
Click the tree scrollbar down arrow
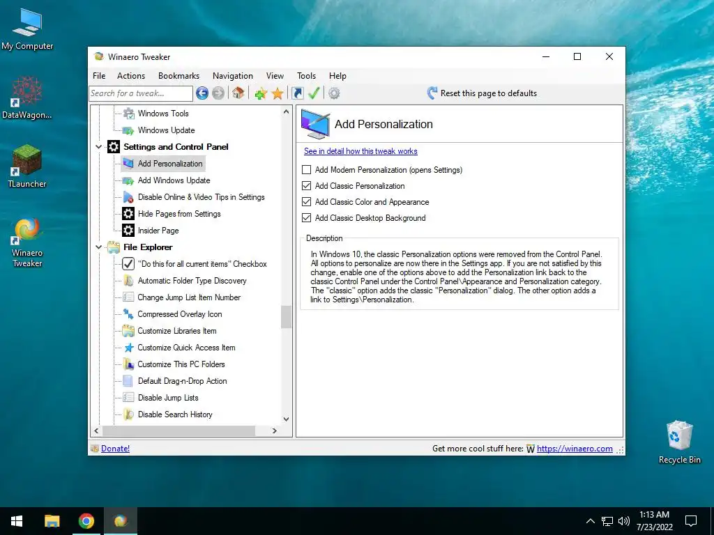286,419
